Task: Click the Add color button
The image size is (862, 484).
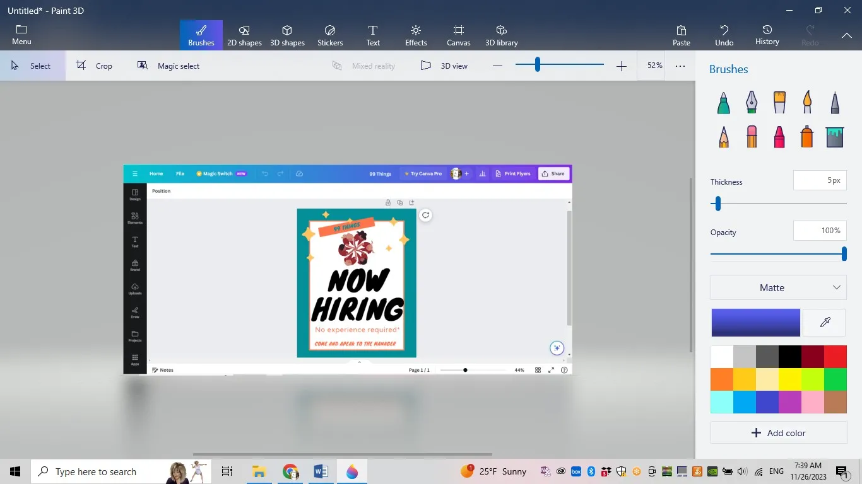Action: click(x=779, y=432)
